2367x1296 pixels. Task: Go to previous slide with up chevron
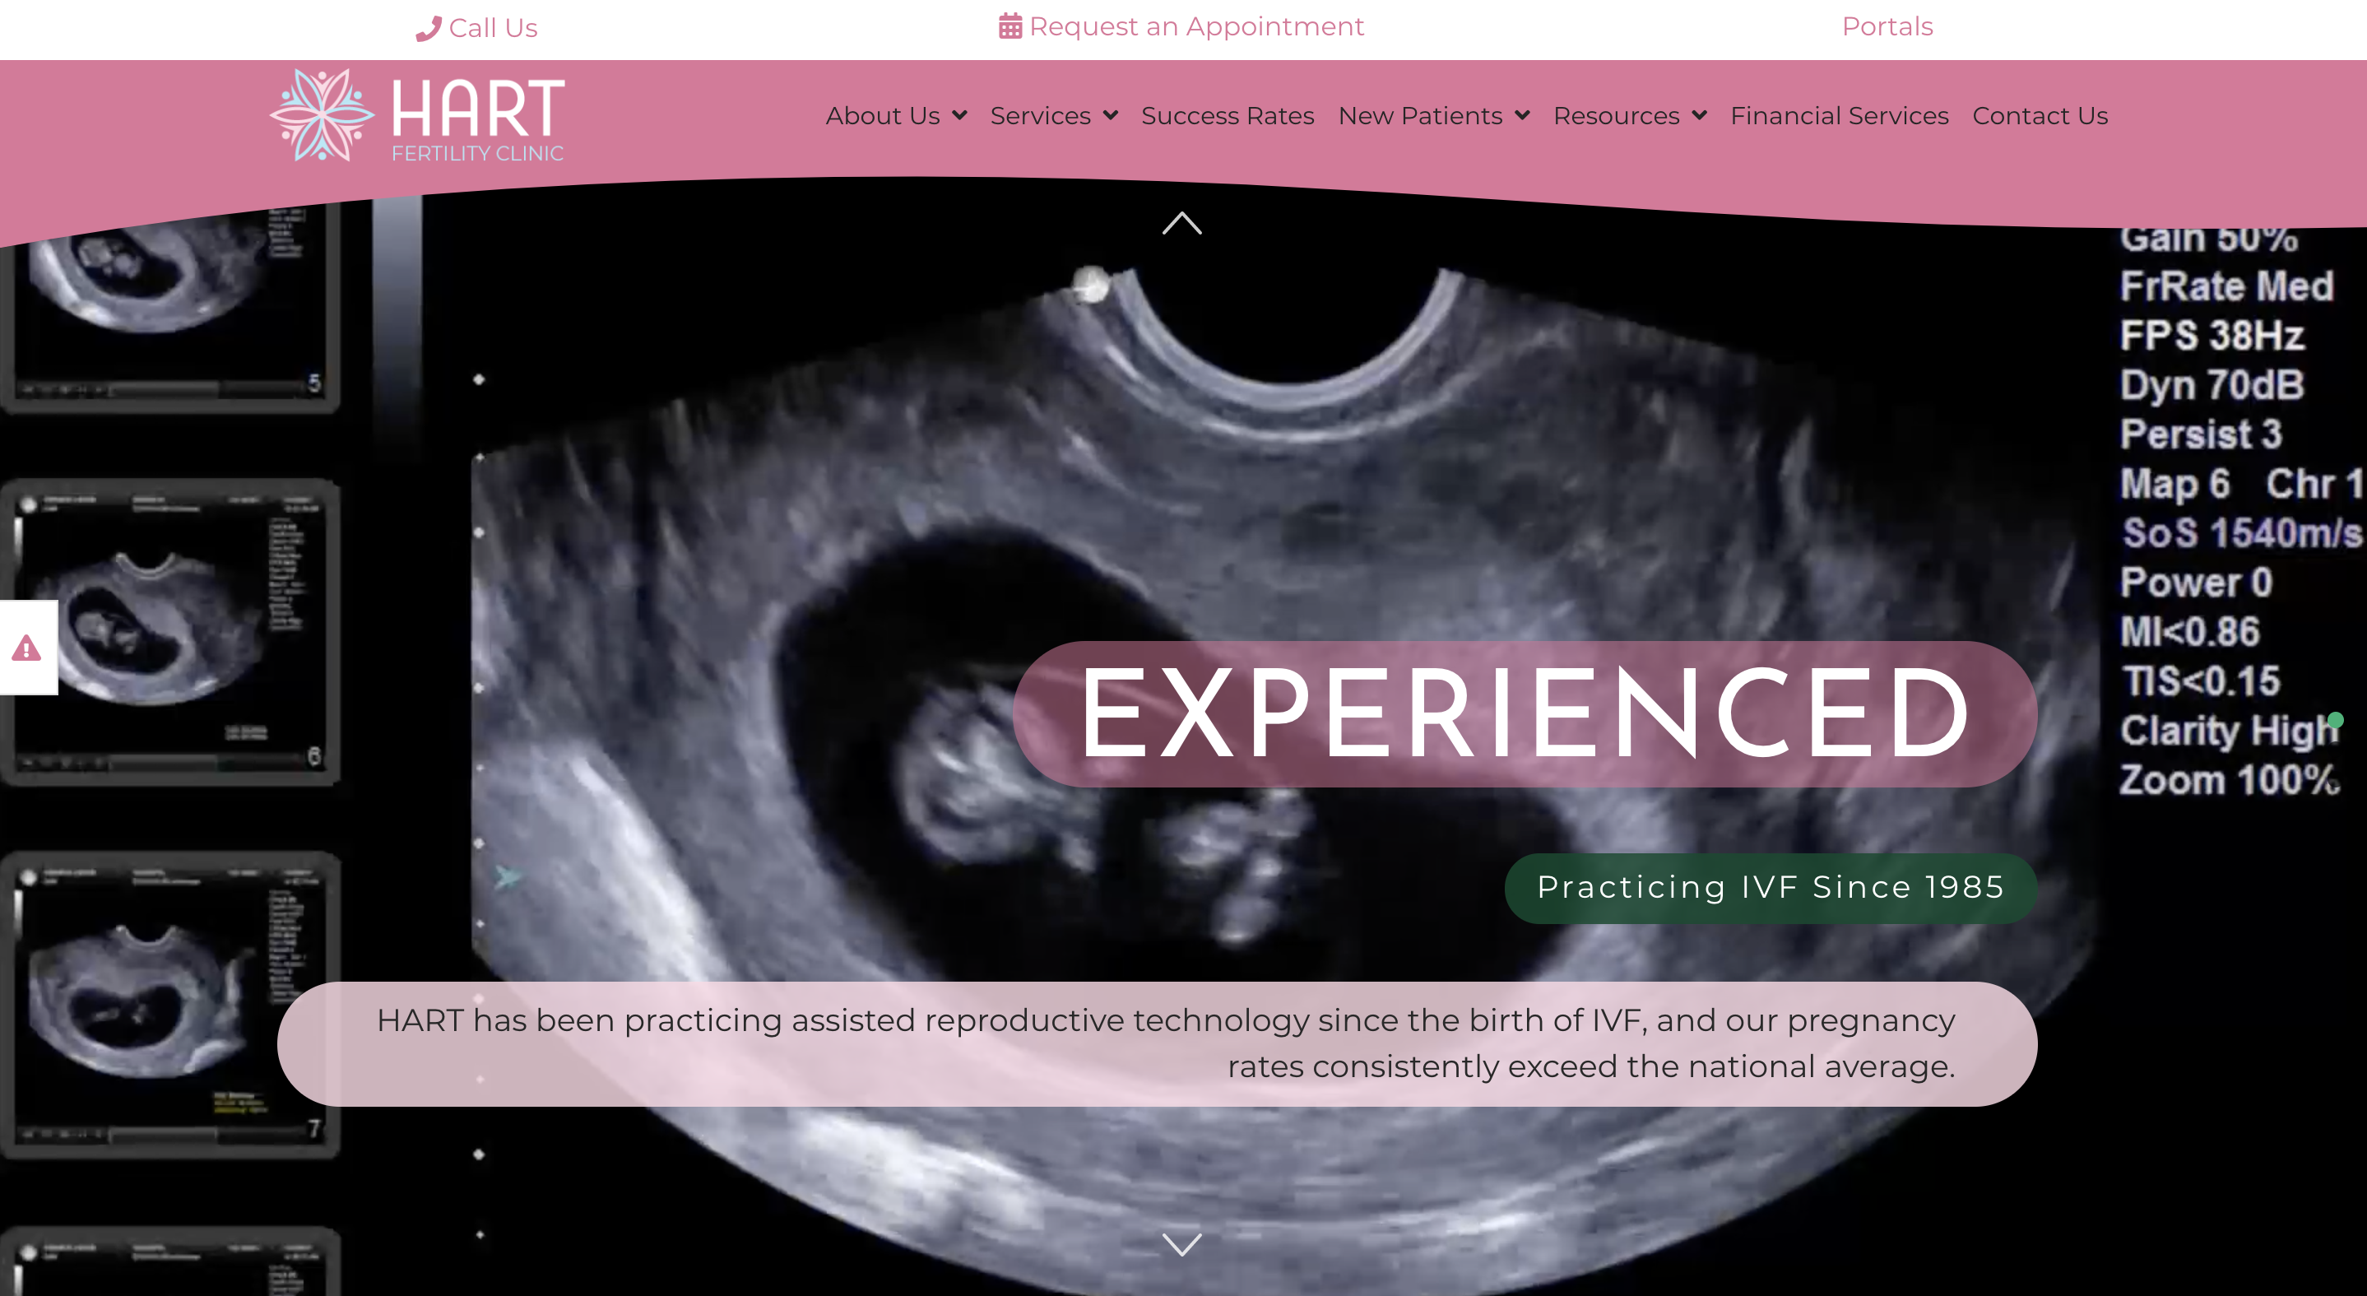point(1181,223)
